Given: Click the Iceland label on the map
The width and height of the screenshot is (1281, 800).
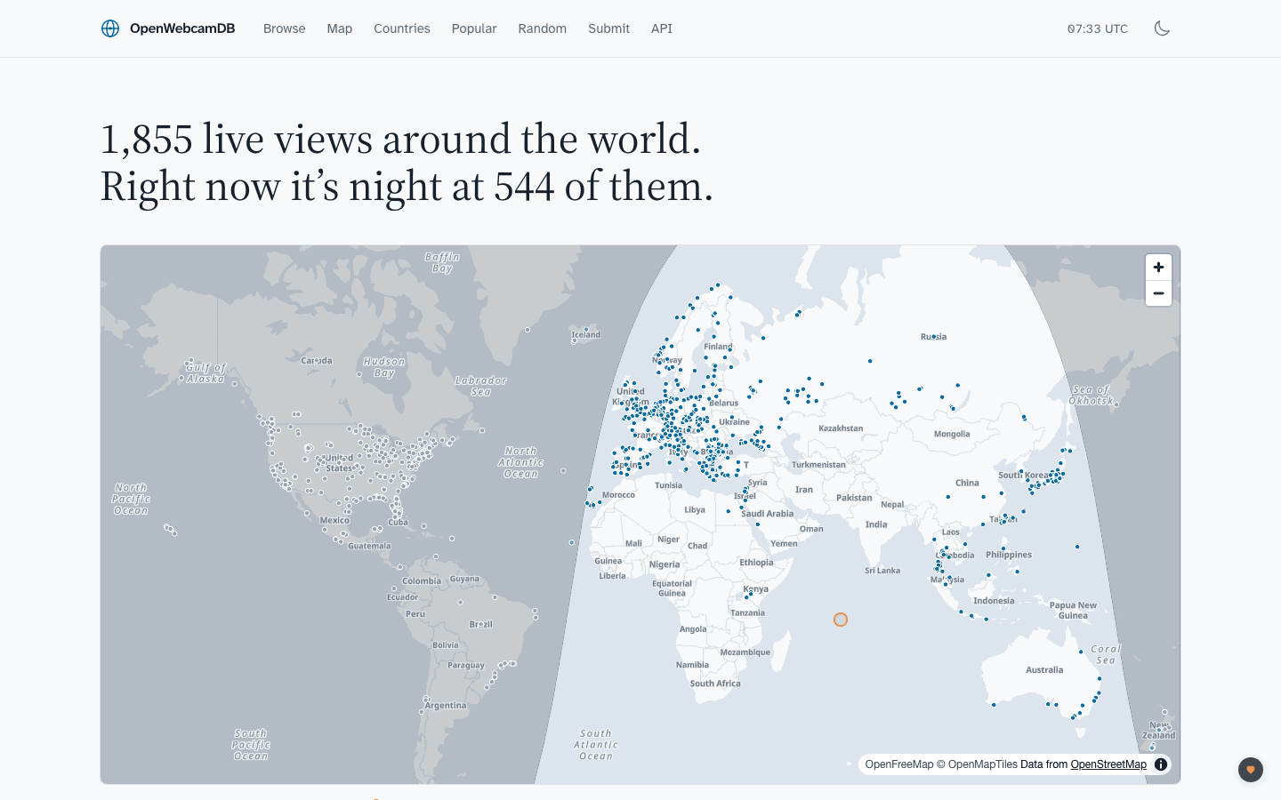Looking at the screenshot, I should pyautogui.click(x=586, y=335).
